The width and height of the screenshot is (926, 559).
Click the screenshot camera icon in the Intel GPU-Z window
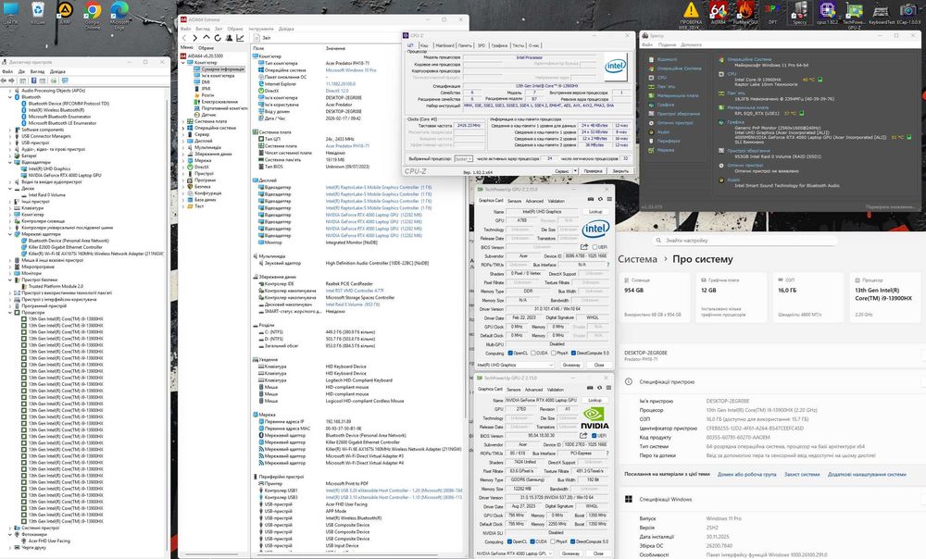[589, 199]
